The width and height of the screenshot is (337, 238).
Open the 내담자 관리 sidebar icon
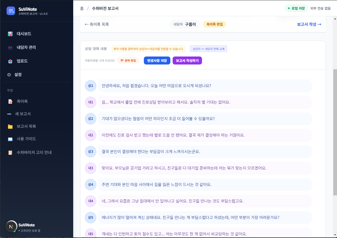click(11, 47)
